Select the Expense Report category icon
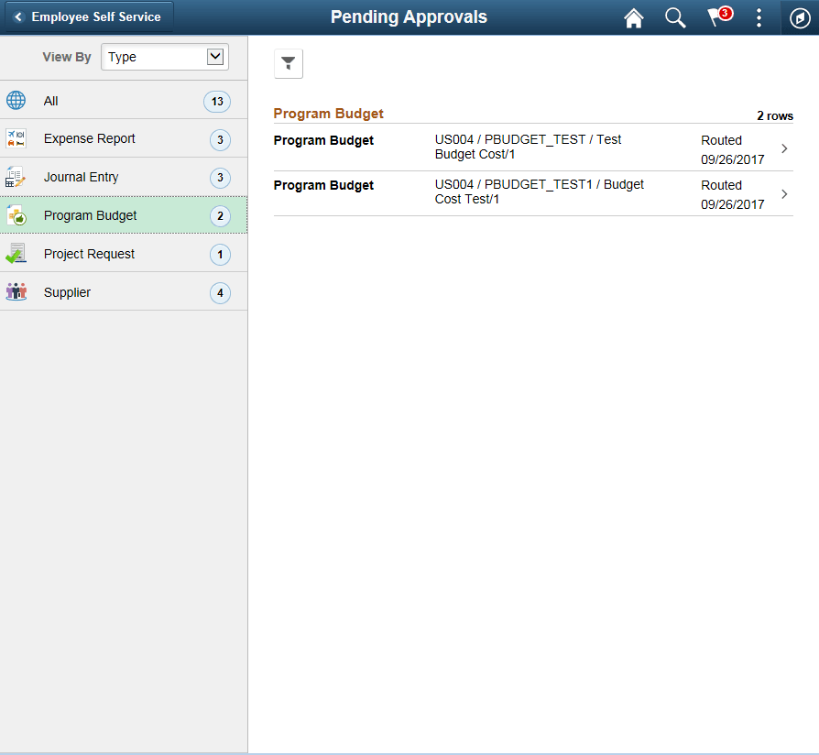This screenshot has width=819, height=755. pos(16,138)
